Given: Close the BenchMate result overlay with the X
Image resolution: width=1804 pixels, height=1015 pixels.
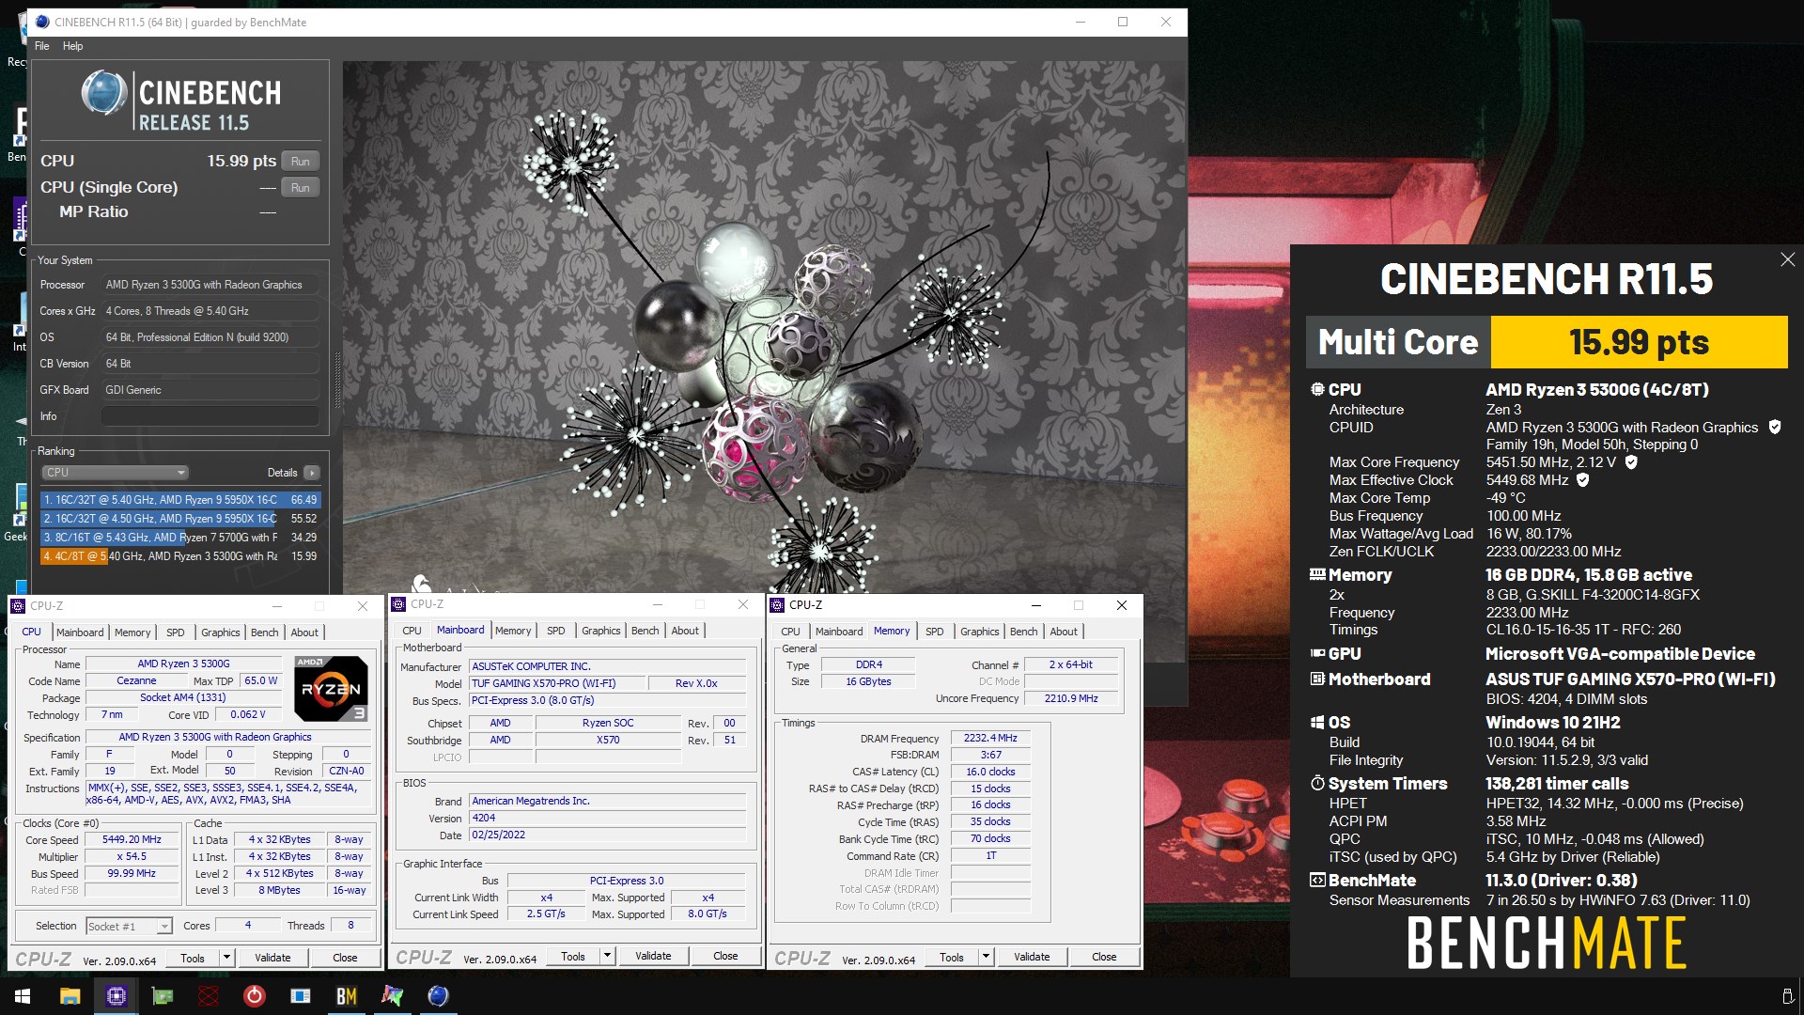Looking at the screenshot, I should (1787, 259).
